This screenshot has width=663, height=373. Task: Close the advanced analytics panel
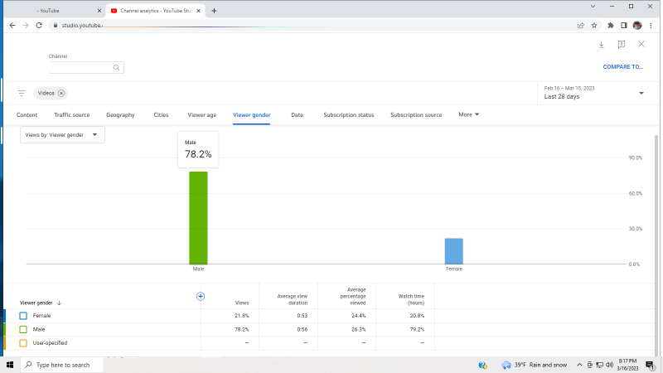tap(641, 44)
